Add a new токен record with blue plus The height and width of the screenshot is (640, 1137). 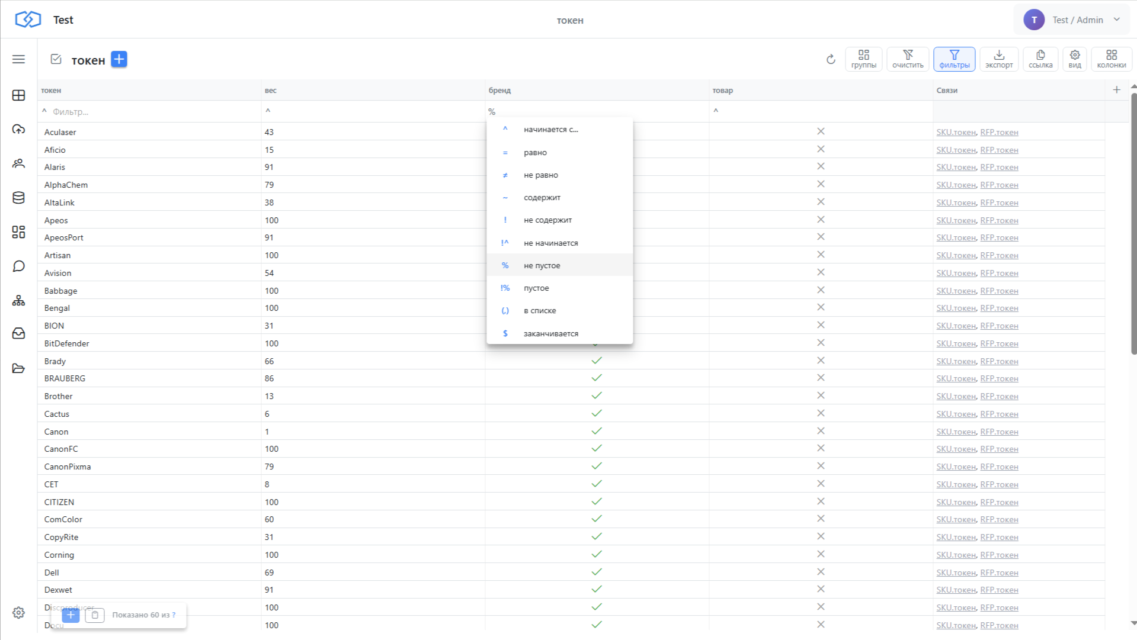[119, 59]
